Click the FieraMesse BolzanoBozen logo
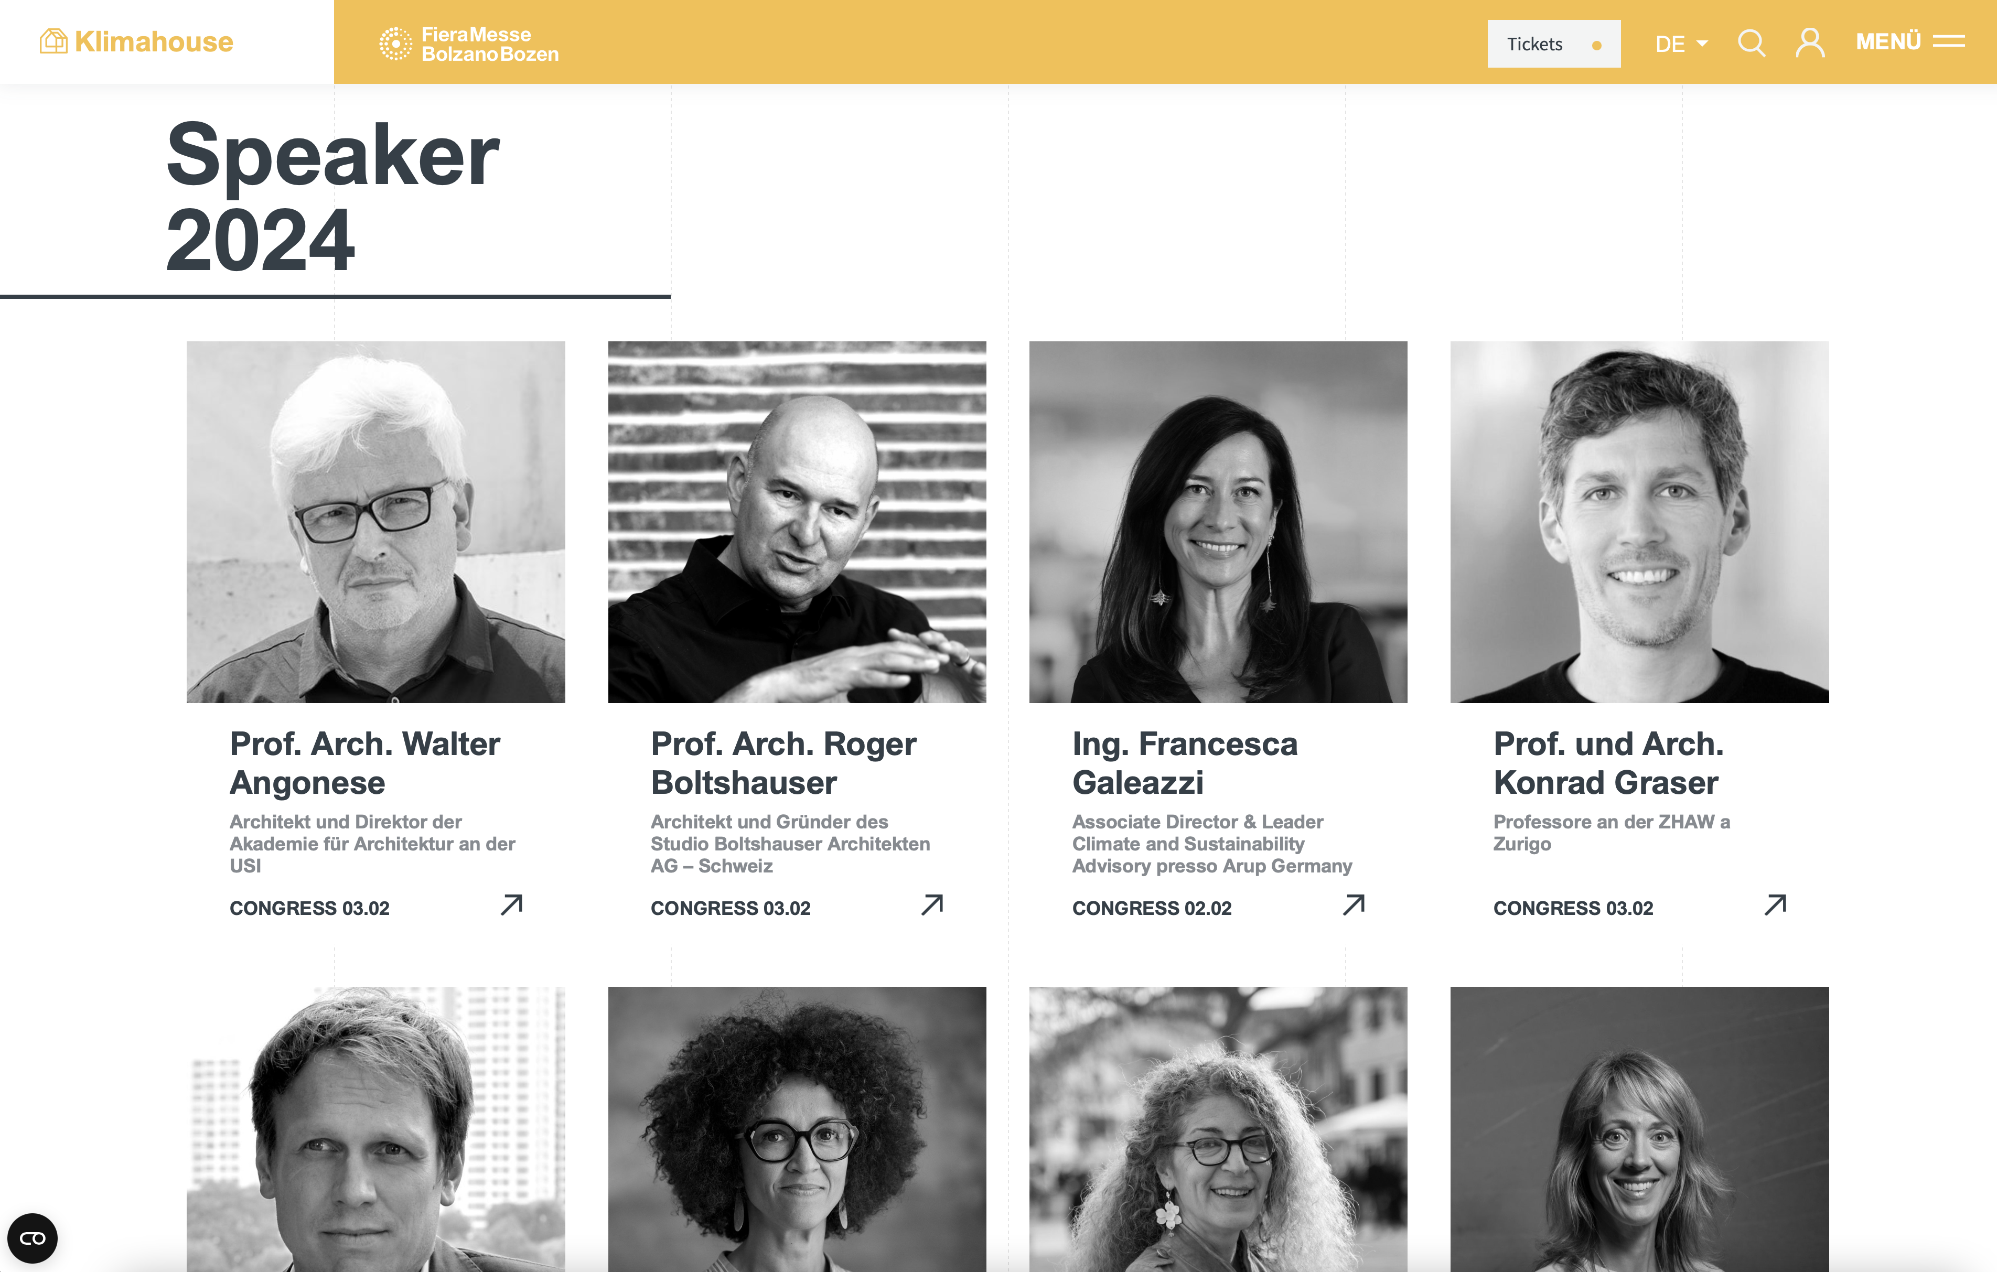This screenshot has width=1997, height=1272. 469,44
